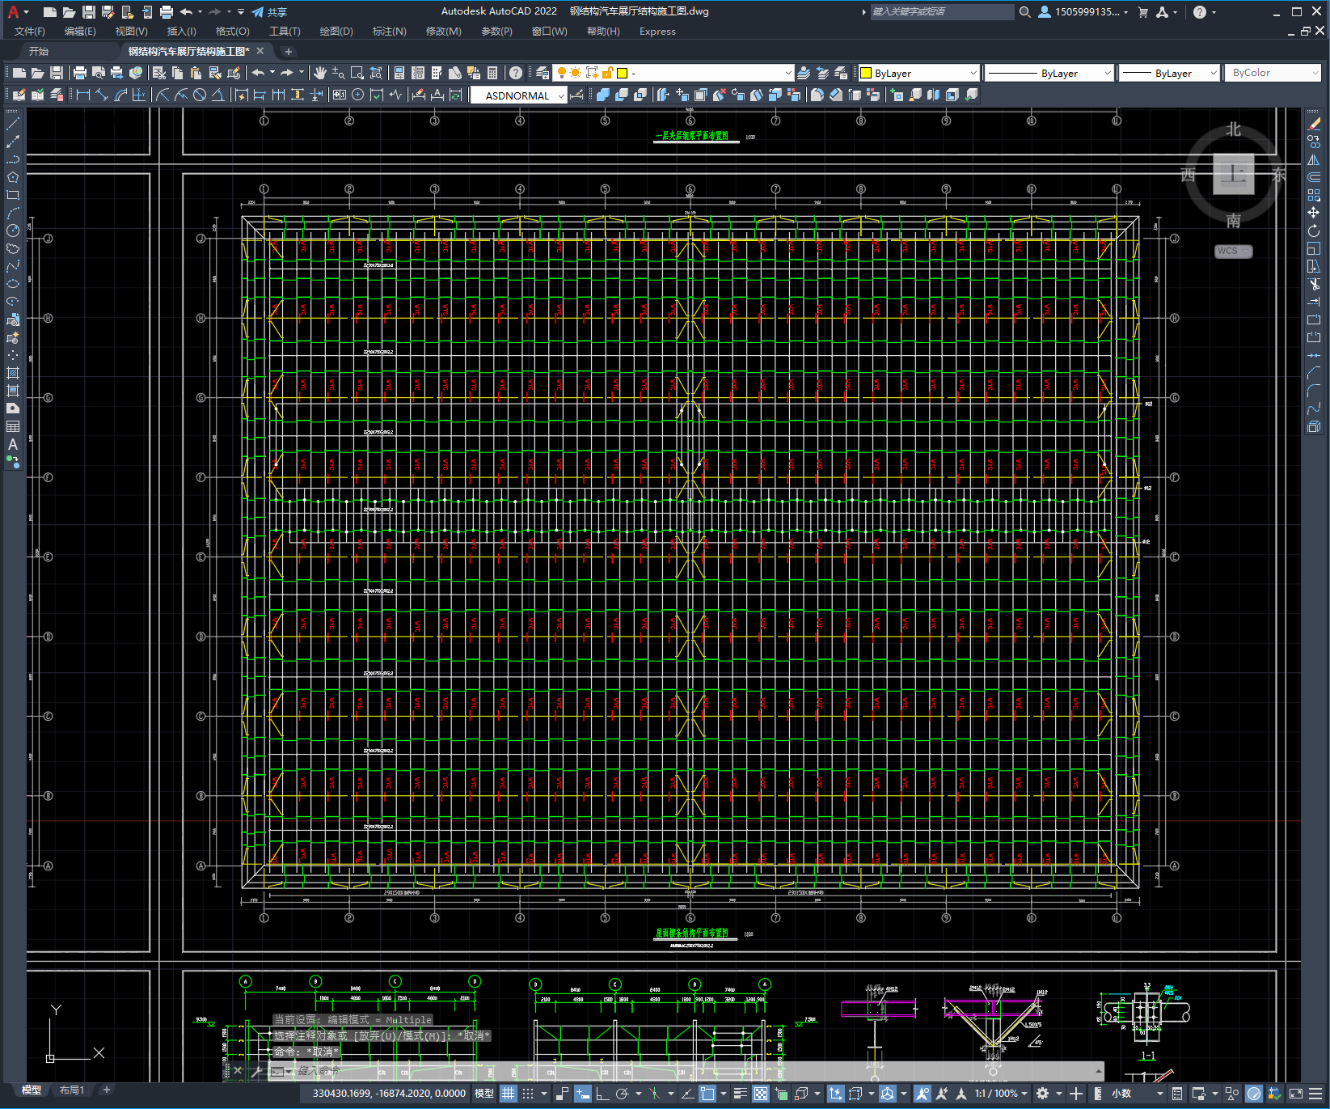
Task: Click the 模型 space button in status bar
Action: click(484, 1094)
